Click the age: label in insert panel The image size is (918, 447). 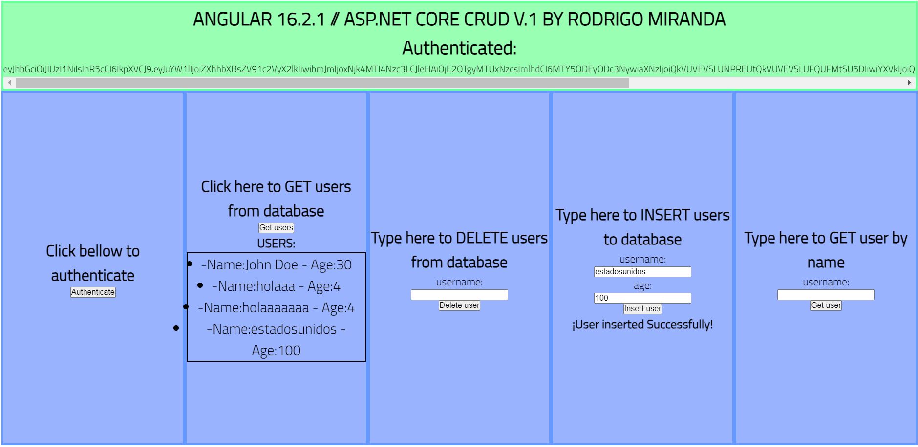point(642,286)
